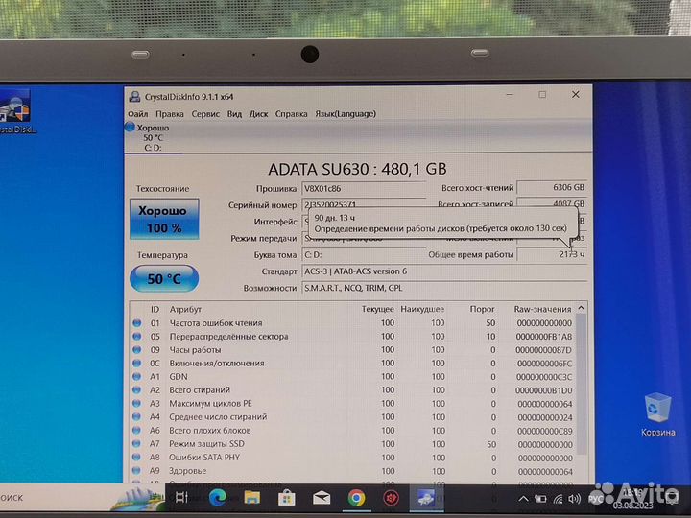Click the scroll-up arrow of attribute list

point(581,308)
